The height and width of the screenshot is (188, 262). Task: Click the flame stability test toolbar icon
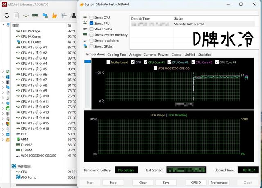54,15
